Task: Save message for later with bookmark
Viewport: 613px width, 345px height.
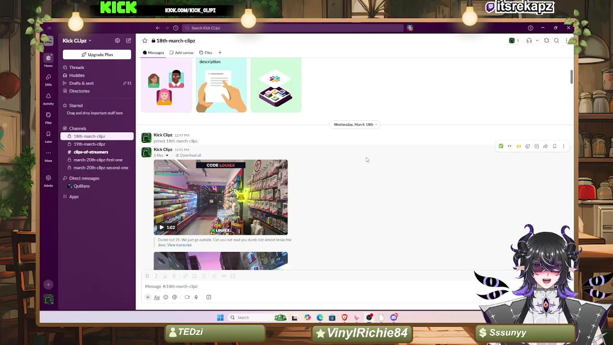Action: click(555, 146)
